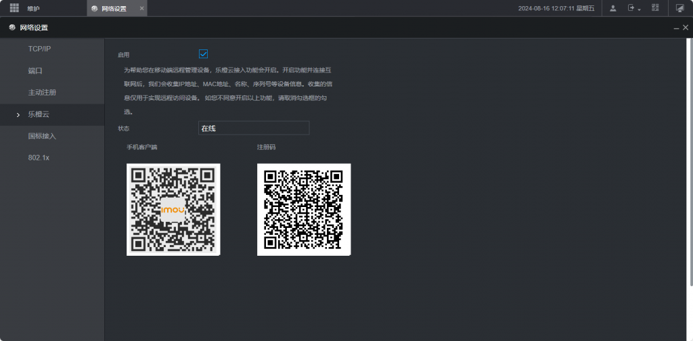Select 国标接入 in the sidebar
This screenshot has height=341, width=693.
(42, 136)
